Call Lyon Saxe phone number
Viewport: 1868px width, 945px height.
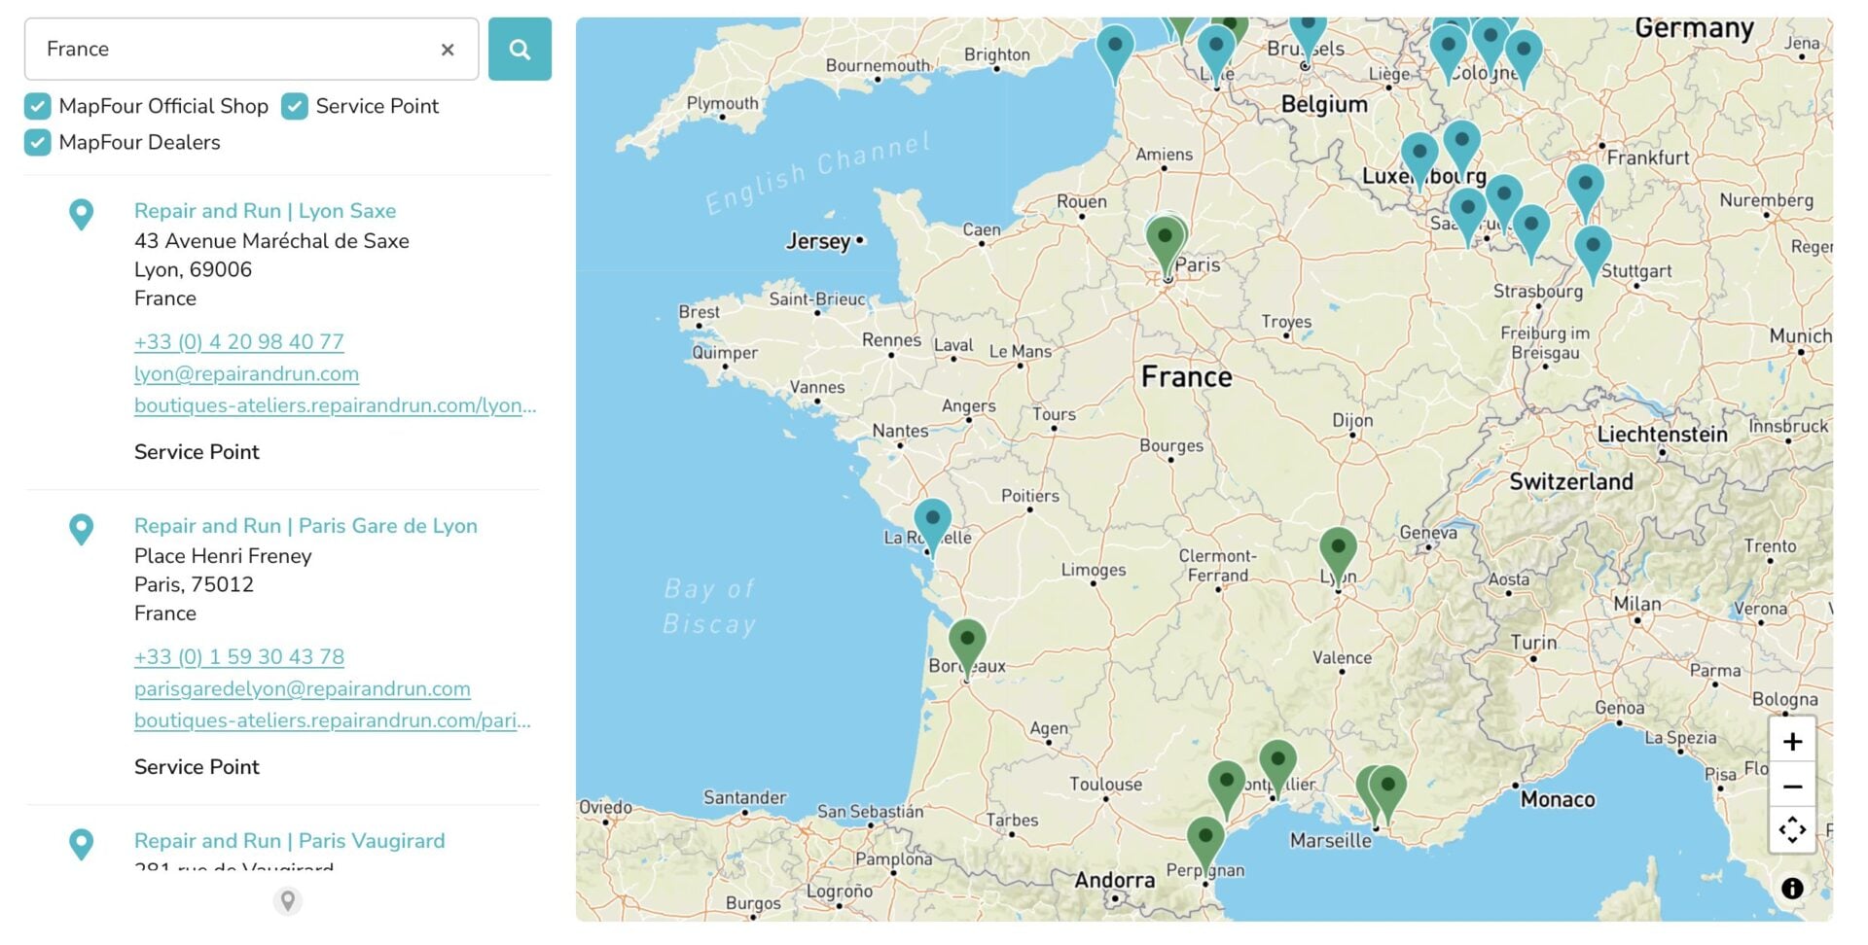[x=239, y=342]
